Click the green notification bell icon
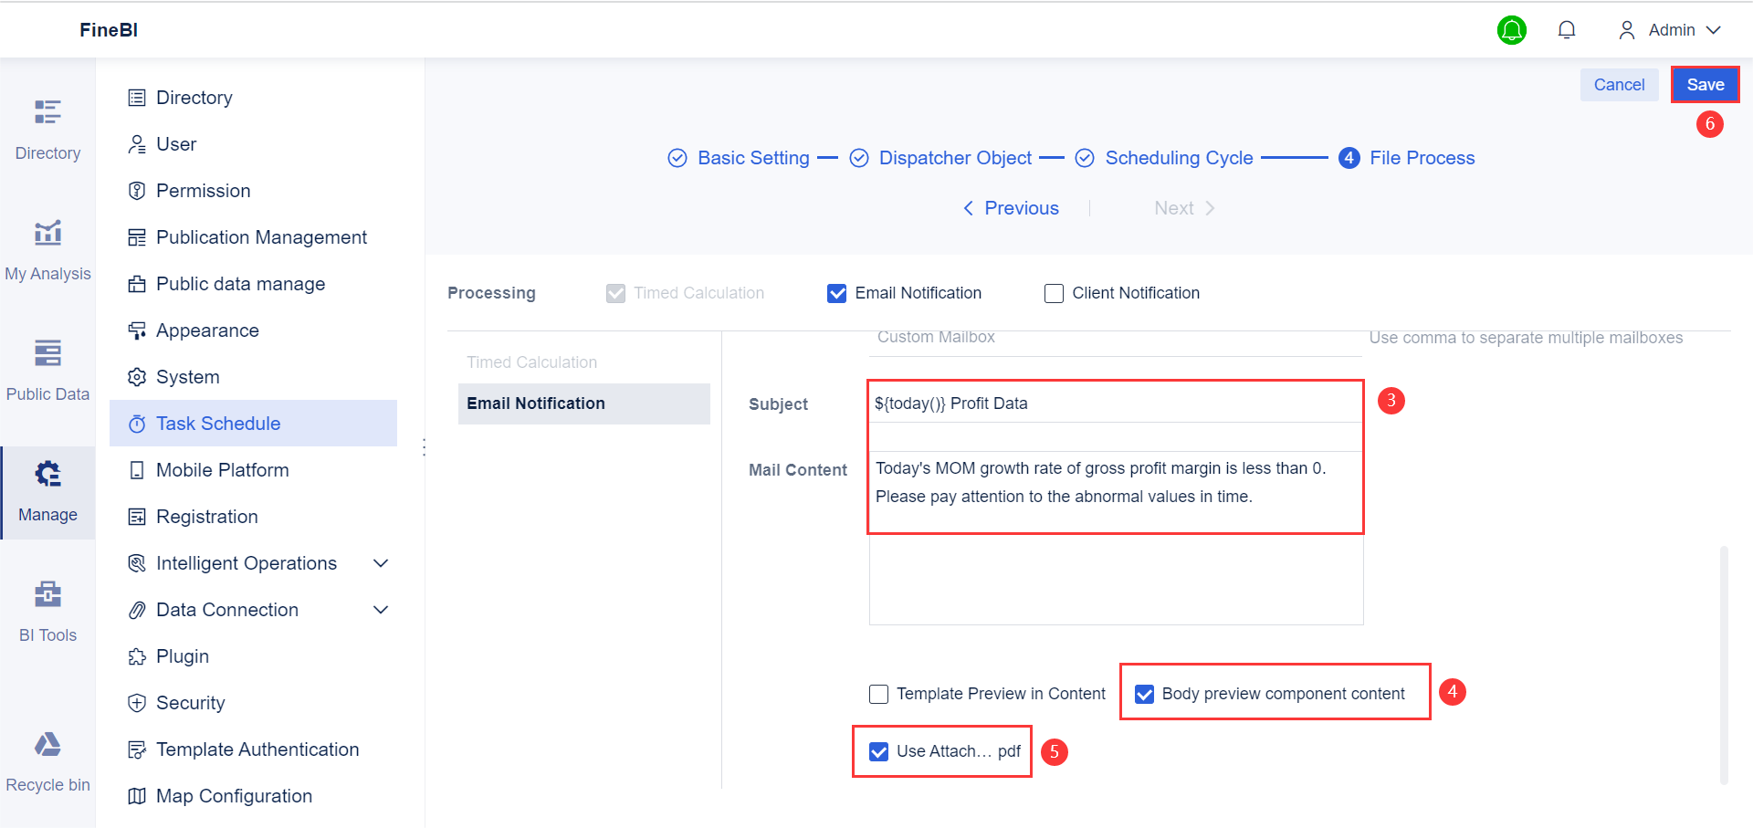 [1512, 30]
